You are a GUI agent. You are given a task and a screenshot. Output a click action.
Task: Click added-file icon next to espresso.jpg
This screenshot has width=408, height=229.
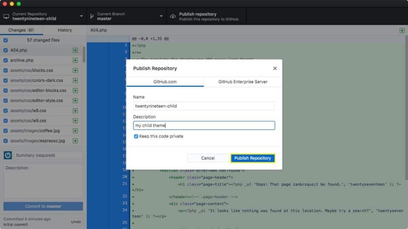tap(75, 141)
